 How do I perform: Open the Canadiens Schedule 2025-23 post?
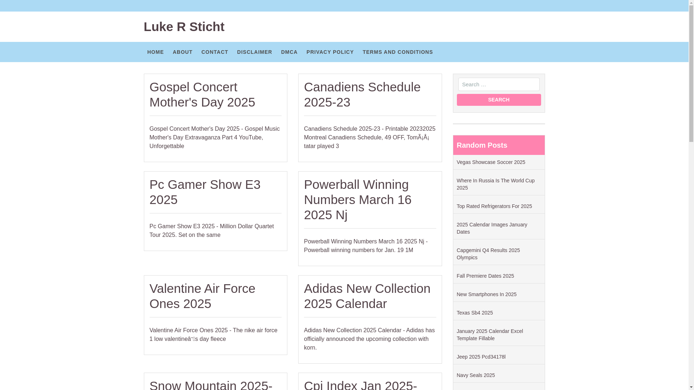362,95
